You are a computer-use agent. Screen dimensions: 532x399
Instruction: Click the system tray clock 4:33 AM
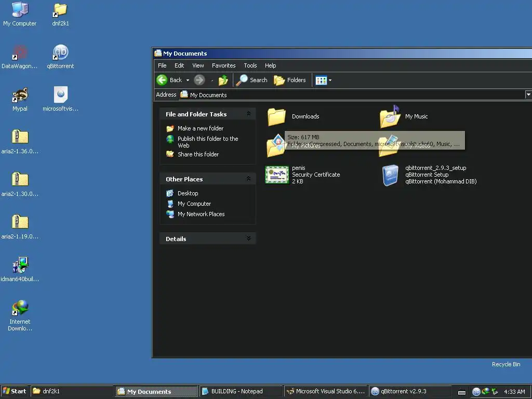pos(514,392)
